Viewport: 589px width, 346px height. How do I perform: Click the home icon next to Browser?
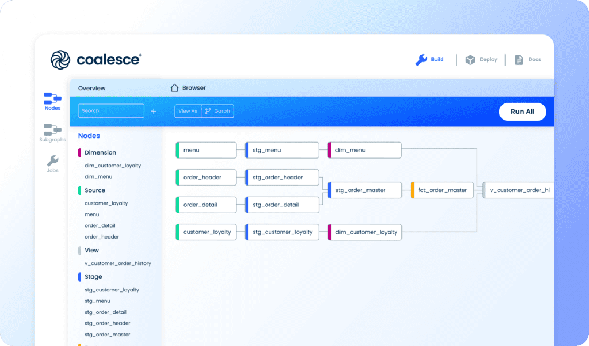(174, 87)
